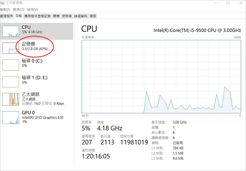Select the CPU mini graph thumbnail
The width and height of the screenshot is (246, 171).
click(x=10, y=31)
